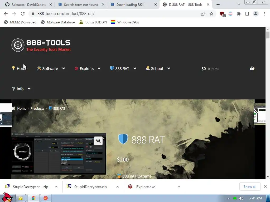Expand the 888 RAT dropdown chevron
This screenshot has width=270, height=202.
pyautogui.click(x=135, y=68)
